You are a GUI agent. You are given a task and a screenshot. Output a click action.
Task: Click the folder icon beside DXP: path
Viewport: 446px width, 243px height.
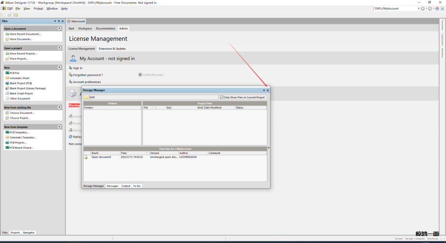(x=86, y=97)
